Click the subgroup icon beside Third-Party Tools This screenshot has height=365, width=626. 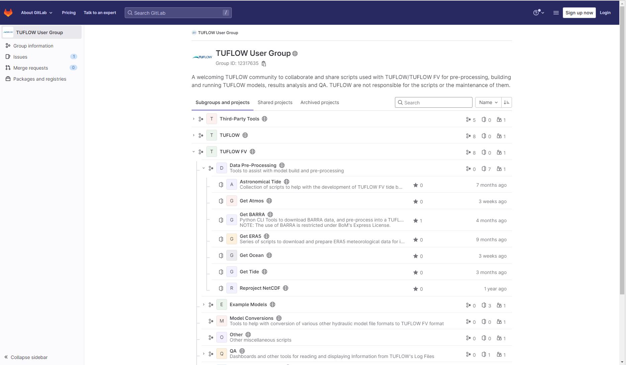coord(201,119)
